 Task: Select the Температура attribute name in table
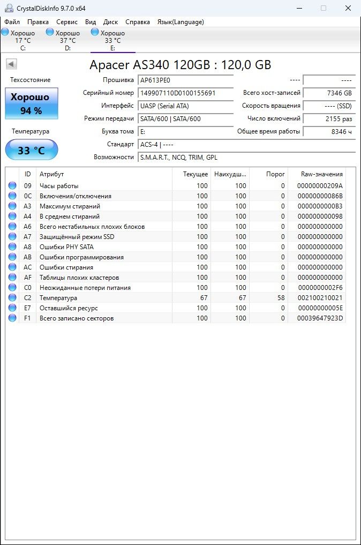[58, 298]
